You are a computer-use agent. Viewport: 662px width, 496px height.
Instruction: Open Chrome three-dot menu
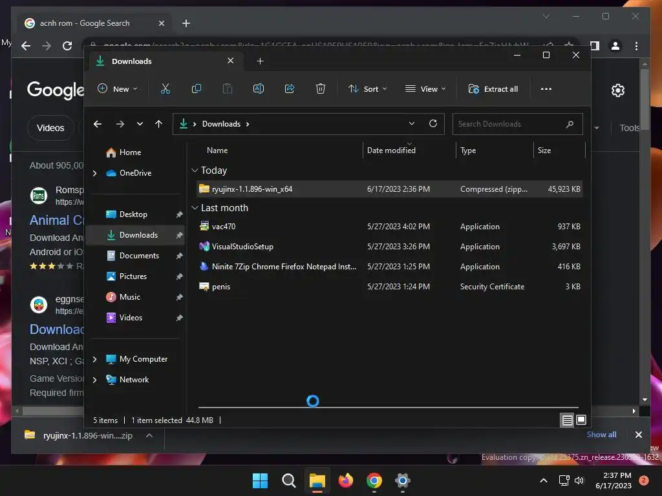coord(636,46)
